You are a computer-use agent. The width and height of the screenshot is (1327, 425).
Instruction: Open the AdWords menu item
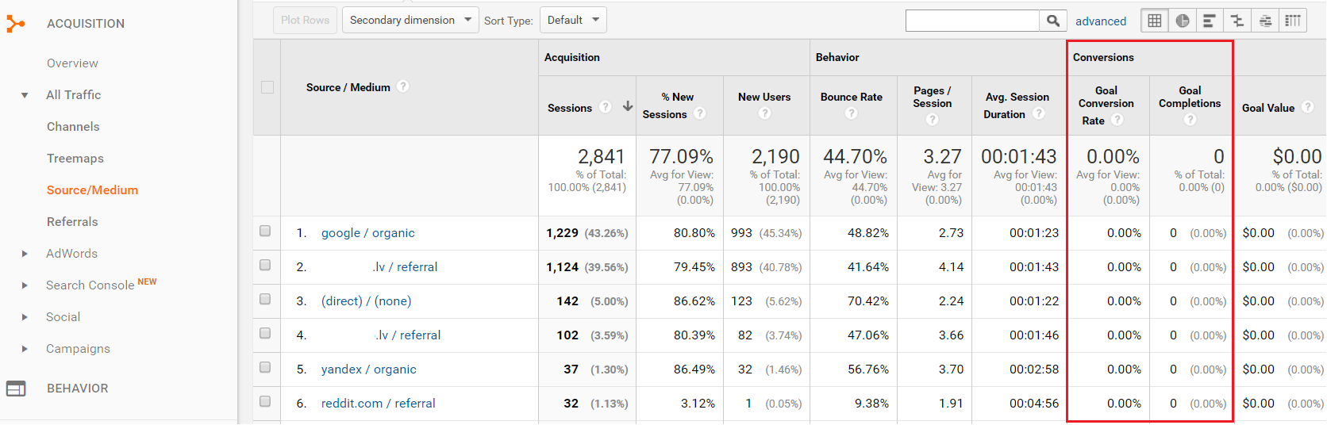(x=72, y=254)
